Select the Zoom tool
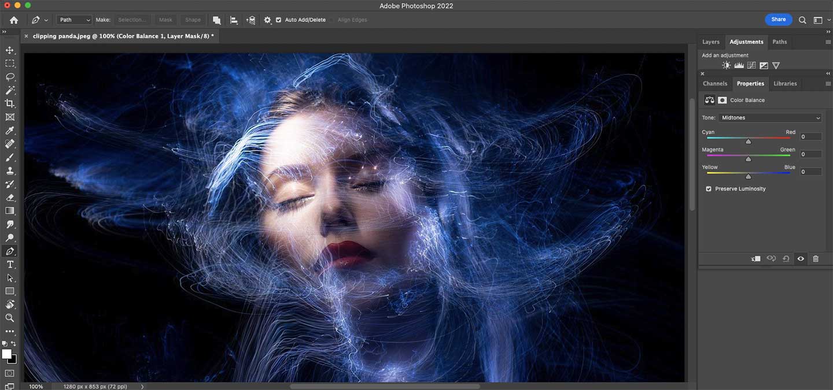This screenshot has width=833, height=390. point(10,318)
